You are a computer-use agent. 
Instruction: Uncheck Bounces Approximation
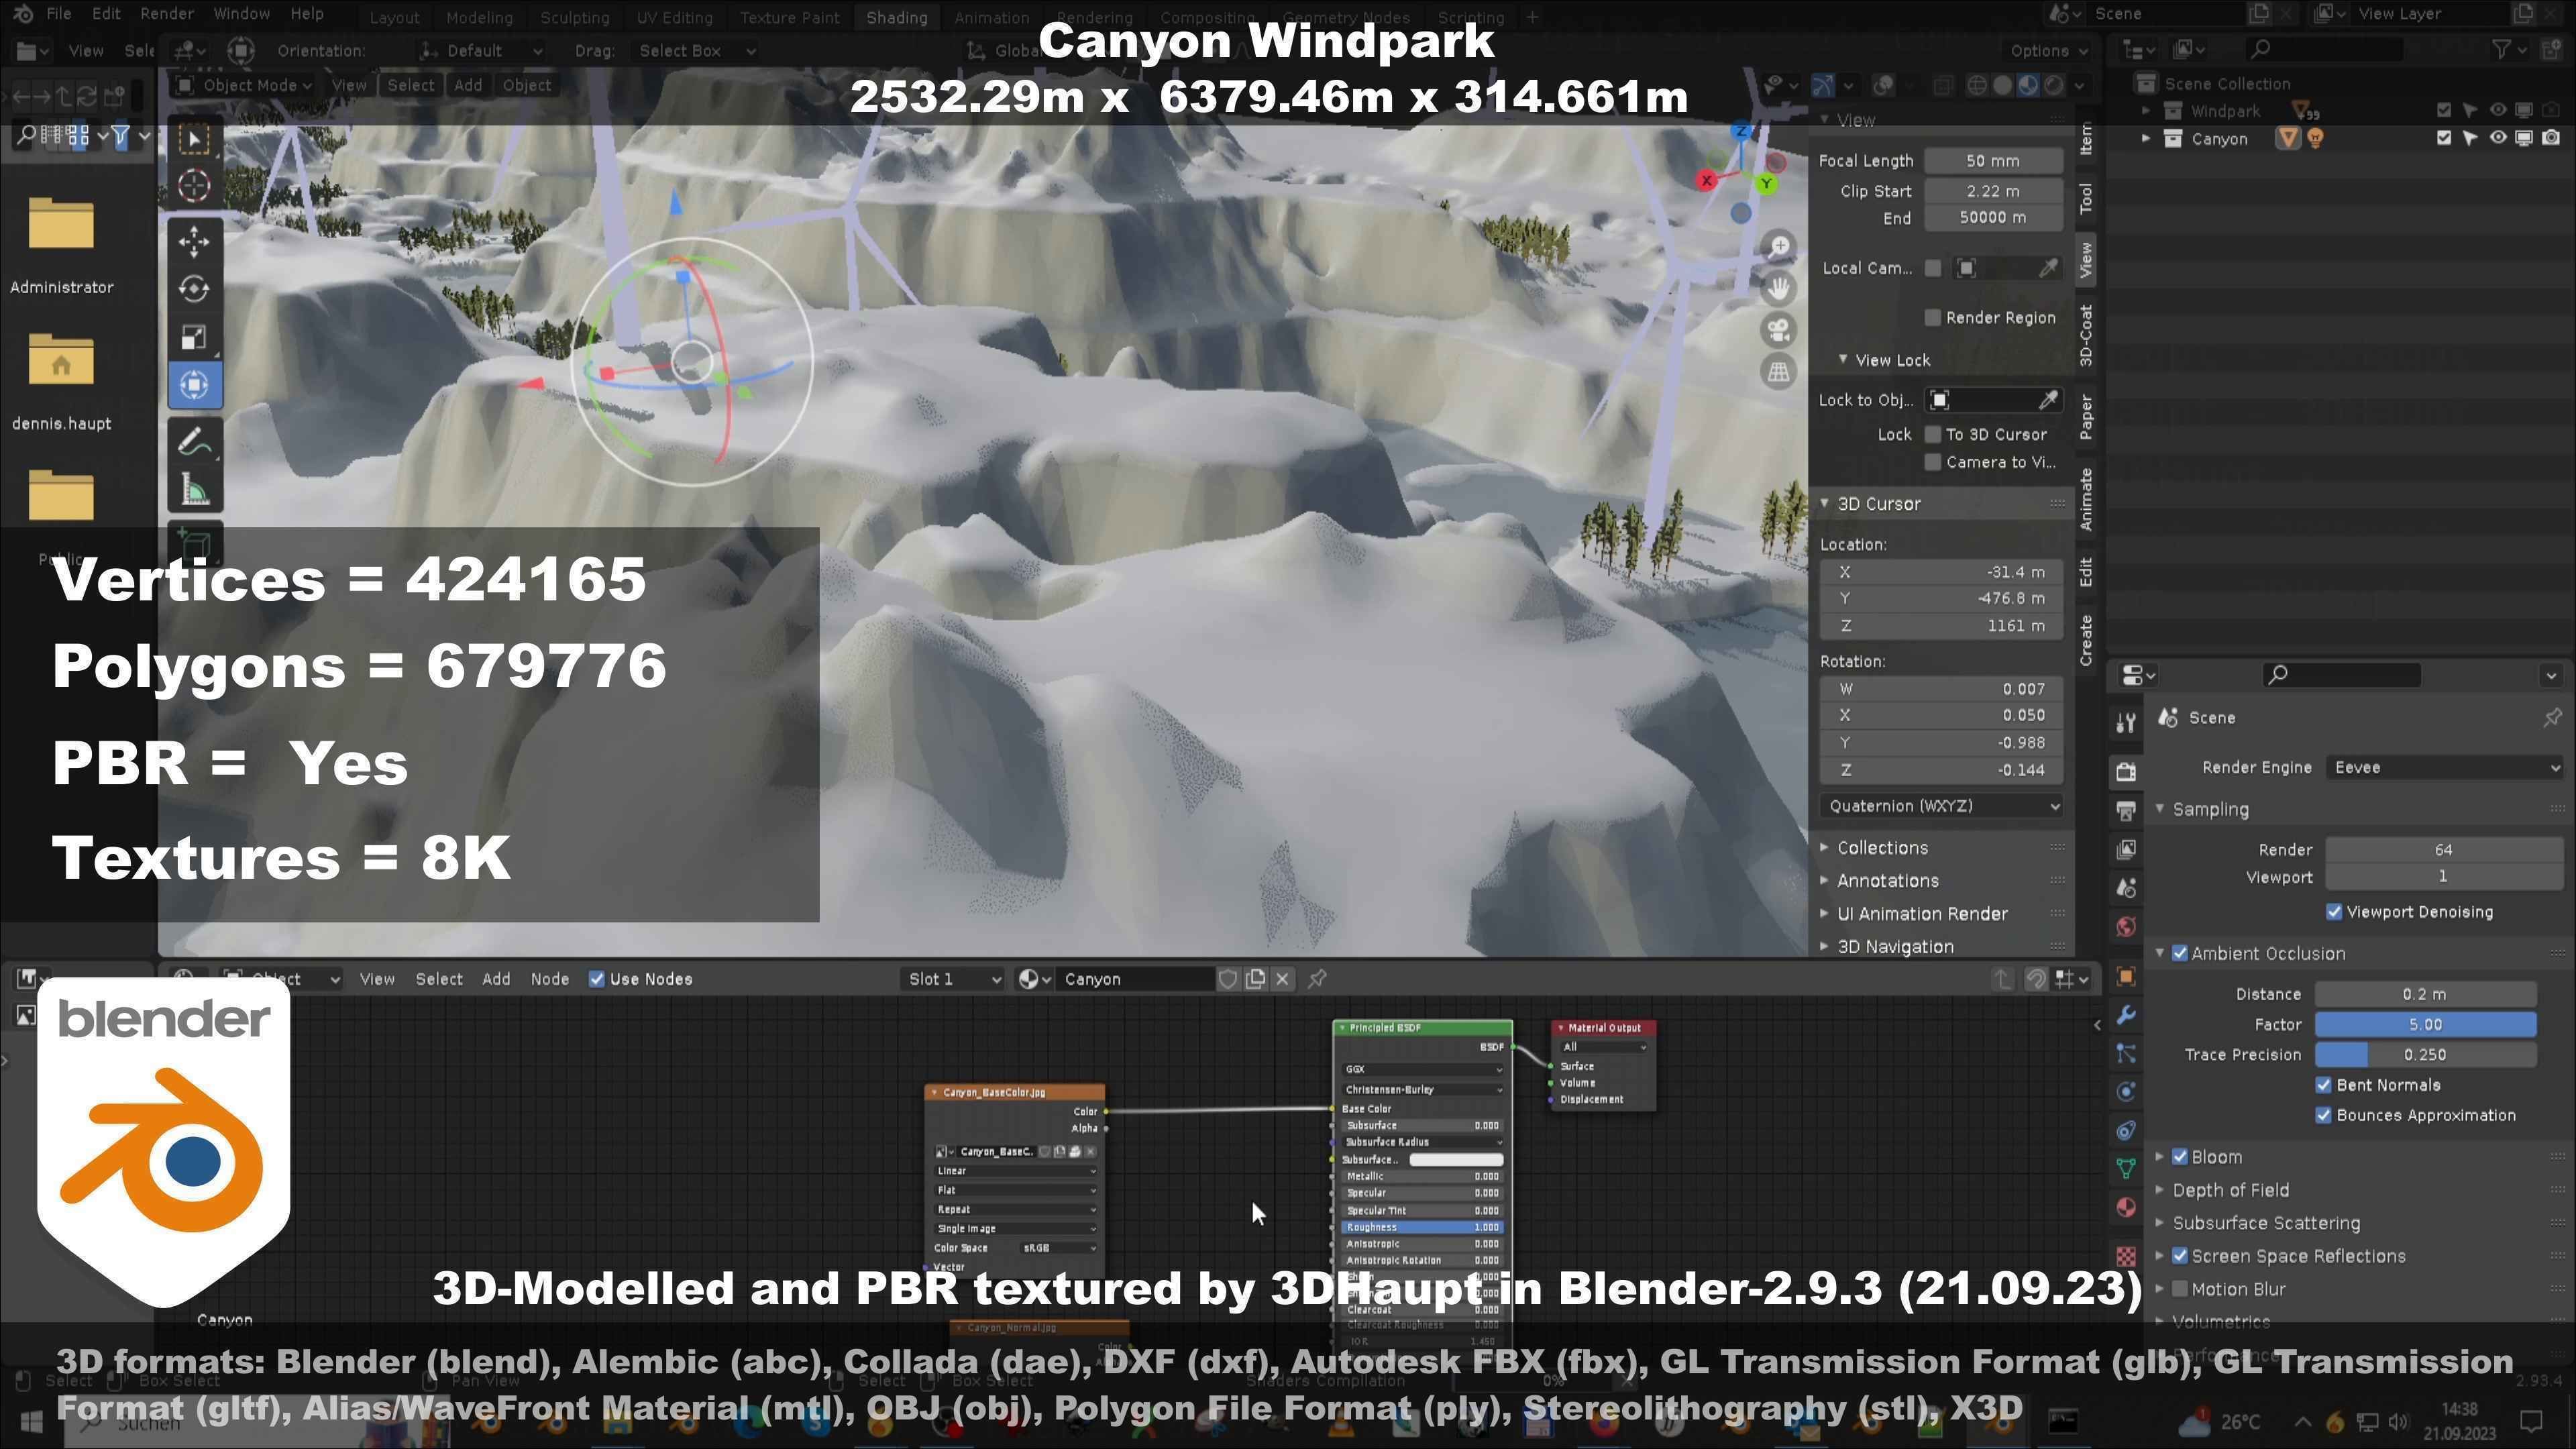point(2324,1116)
